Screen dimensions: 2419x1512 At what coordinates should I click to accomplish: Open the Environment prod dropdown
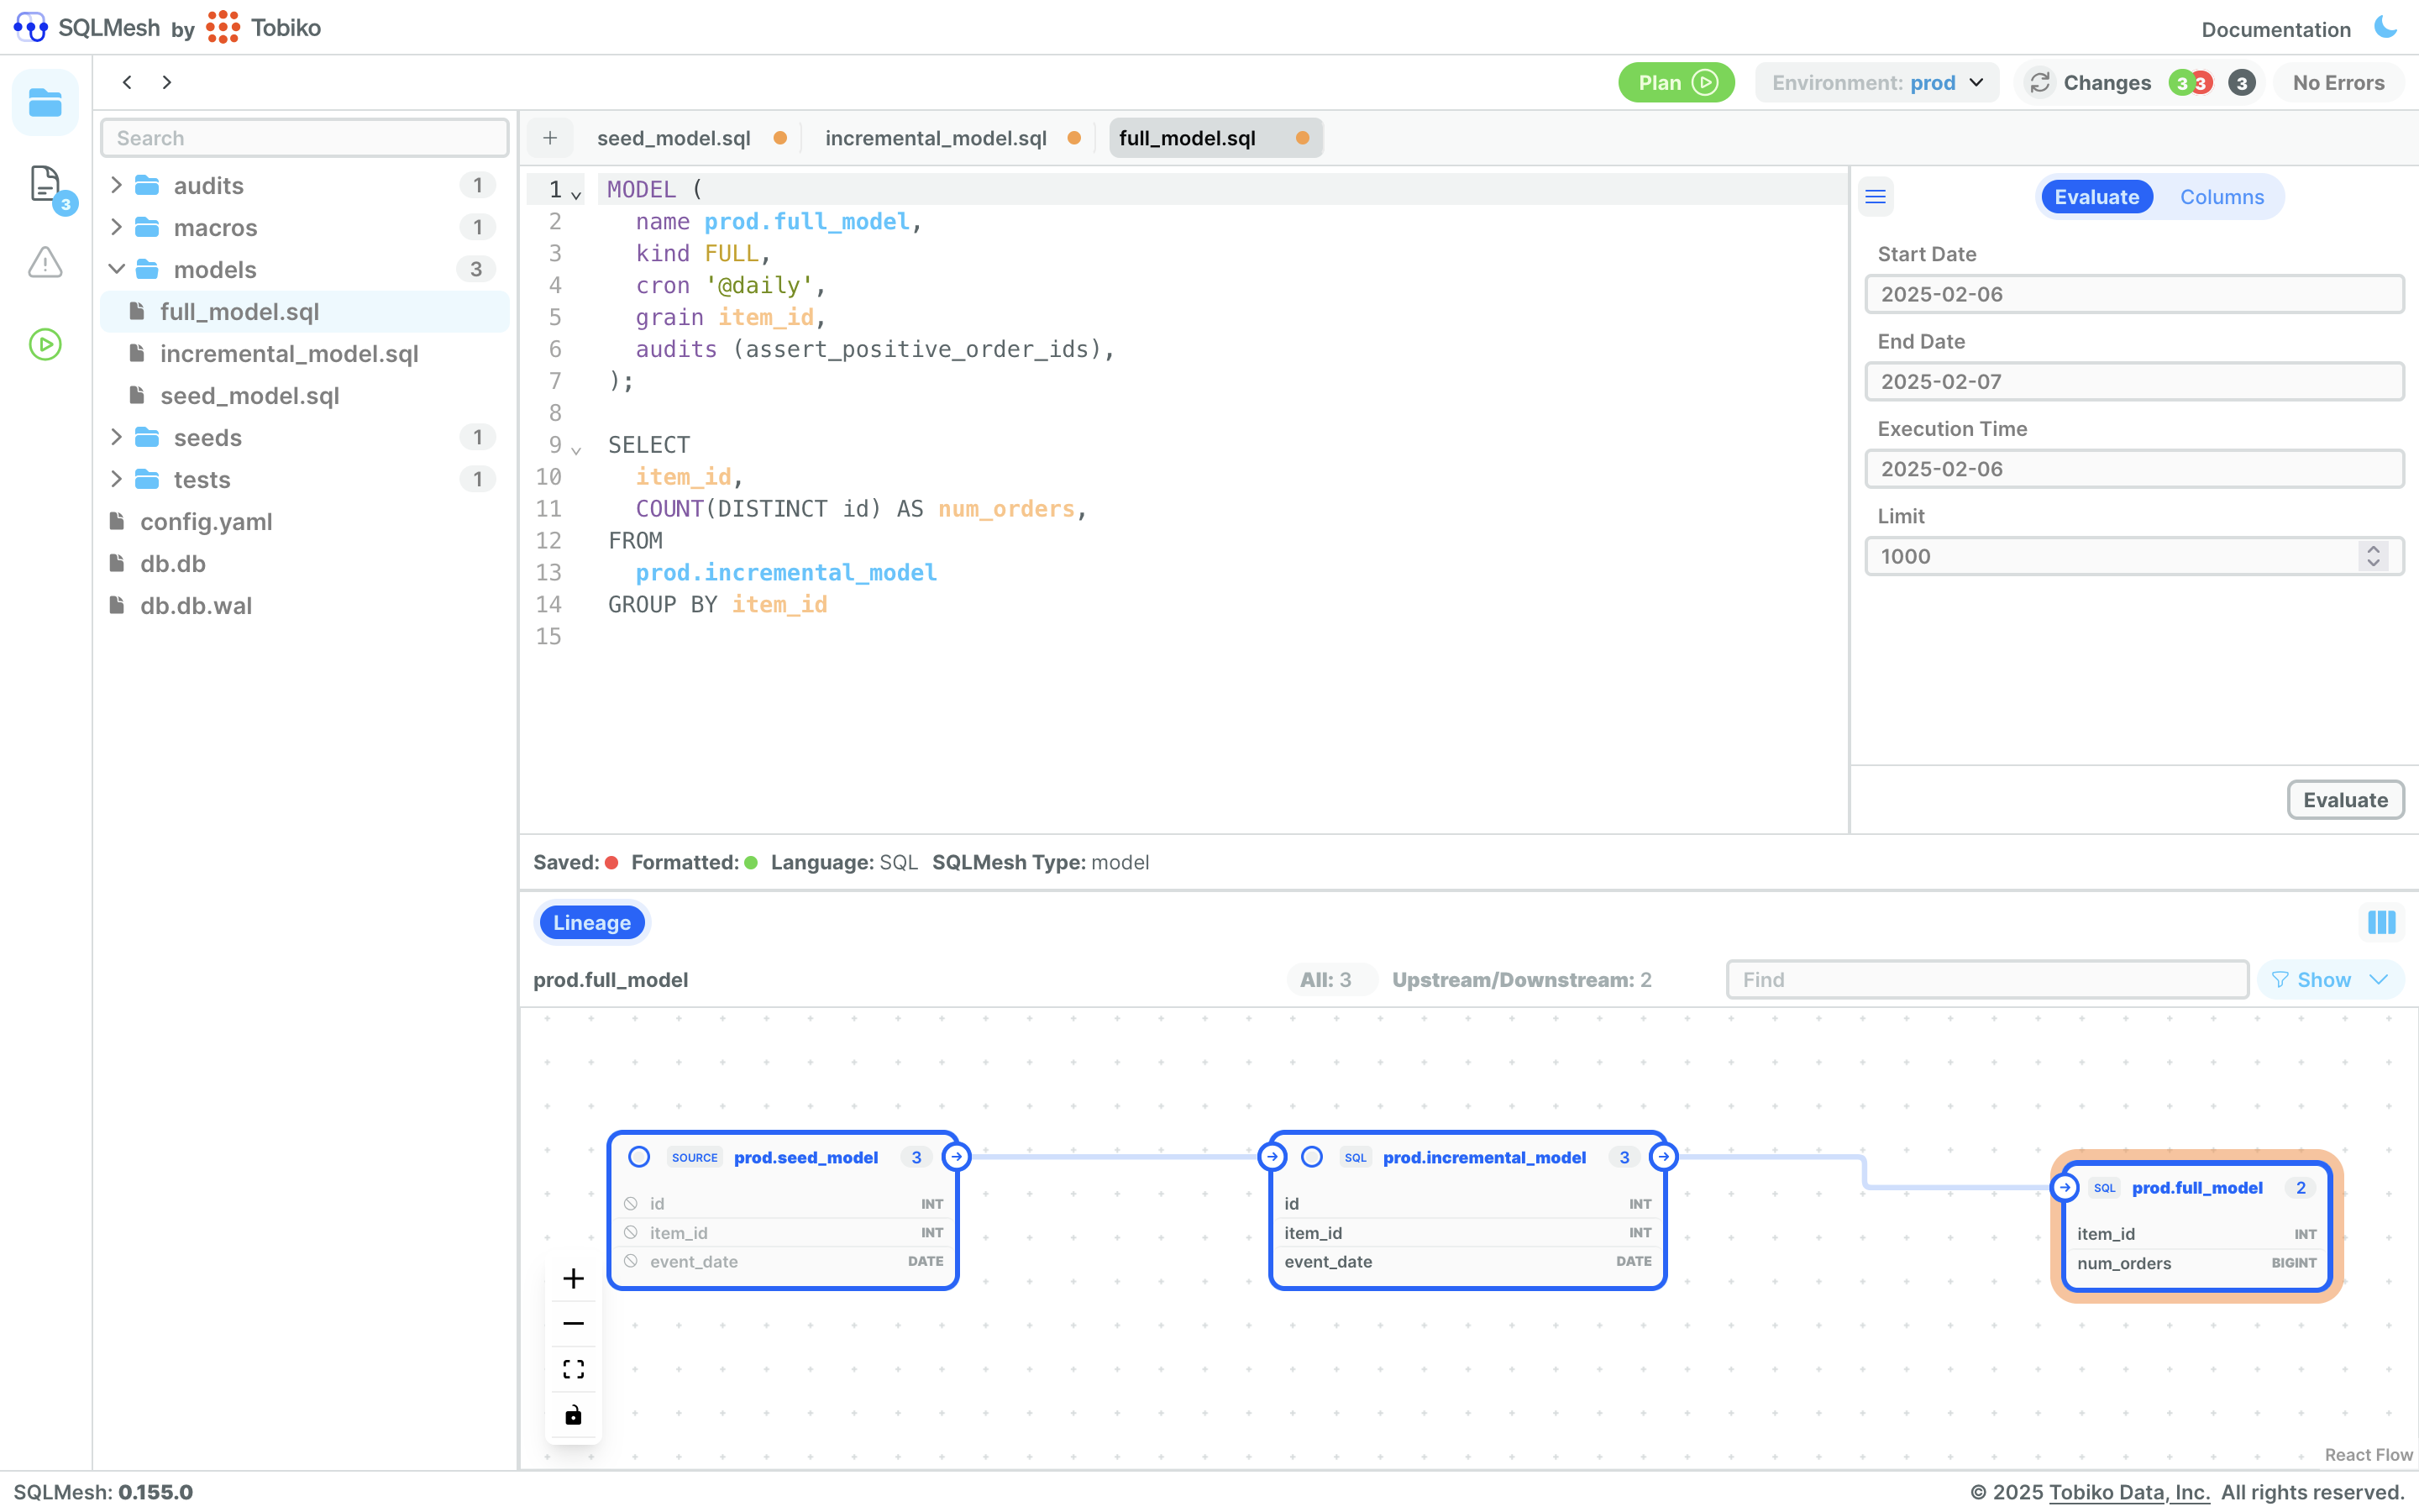click(1876, 83)
